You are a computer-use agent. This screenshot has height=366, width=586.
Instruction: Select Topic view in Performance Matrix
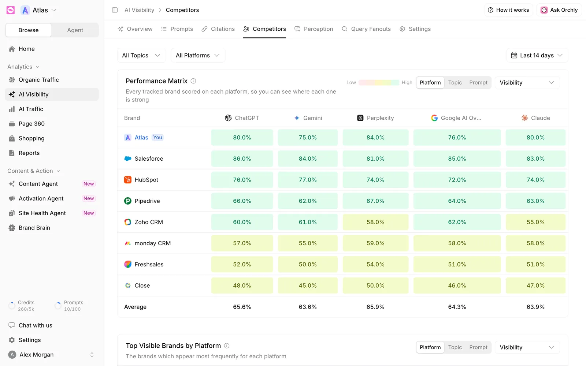coord(455,83)
